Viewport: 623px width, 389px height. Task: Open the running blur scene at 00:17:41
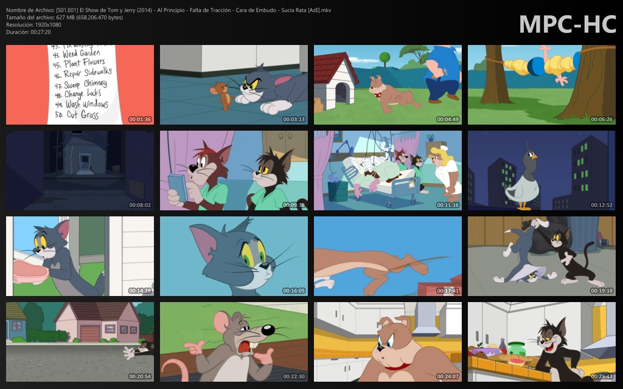pos(388,255)
